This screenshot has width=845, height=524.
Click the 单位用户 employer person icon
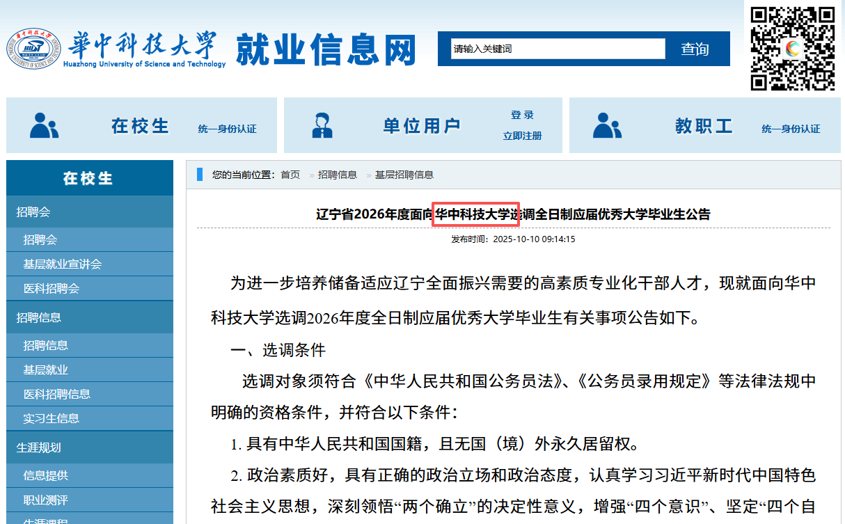[x=322, y=125]
